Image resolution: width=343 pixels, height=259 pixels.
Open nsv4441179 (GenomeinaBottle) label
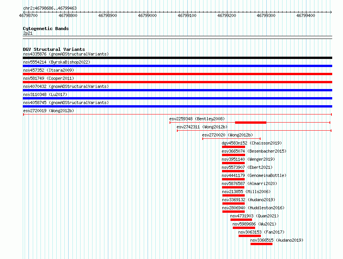254,175
